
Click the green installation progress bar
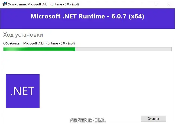coord(87,49)
